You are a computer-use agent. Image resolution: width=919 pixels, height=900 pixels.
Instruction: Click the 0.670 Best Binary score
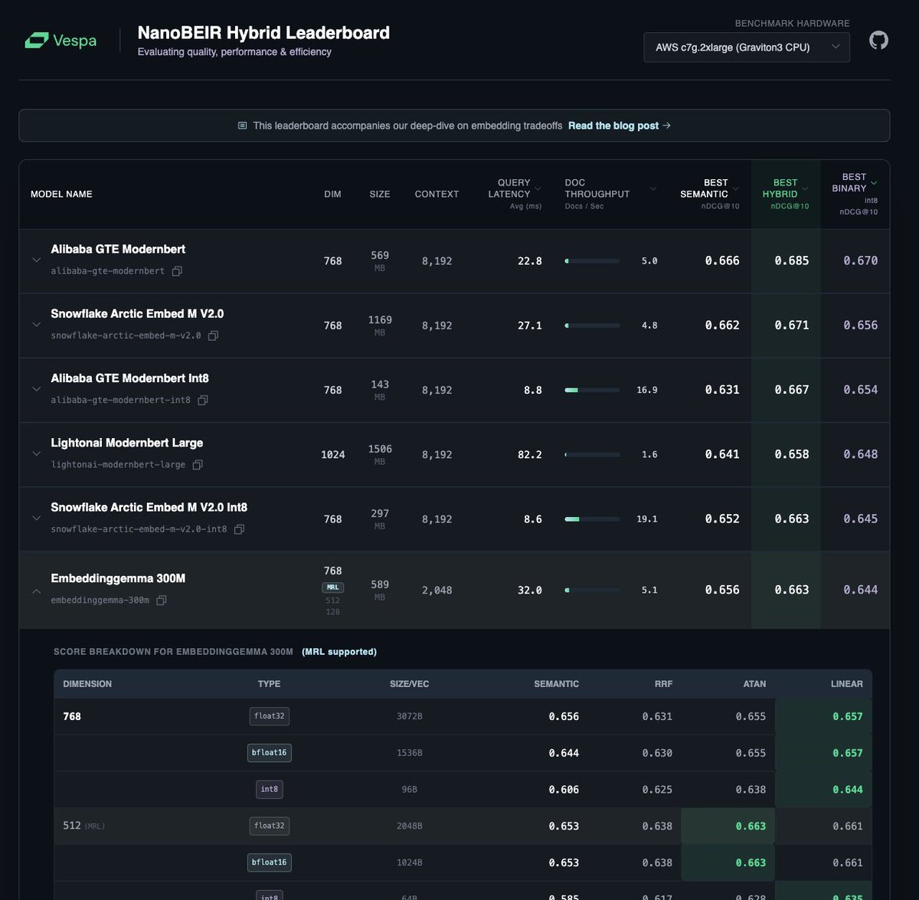tap(861, 260)
